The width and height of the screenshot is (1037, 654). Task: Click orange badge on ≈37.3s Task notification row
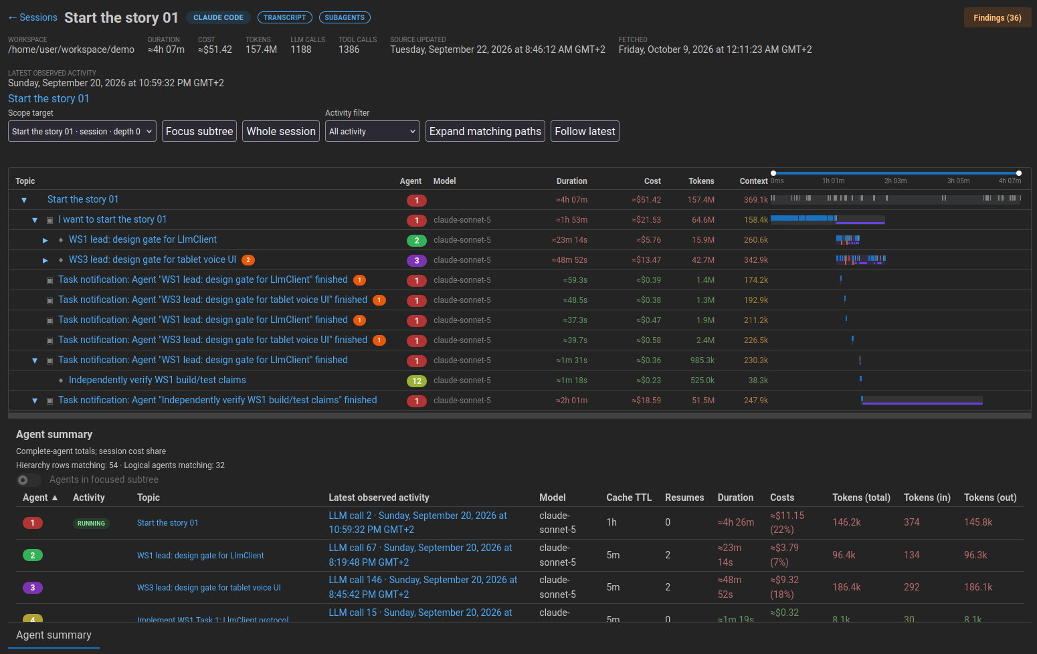(x=359, y=320)
